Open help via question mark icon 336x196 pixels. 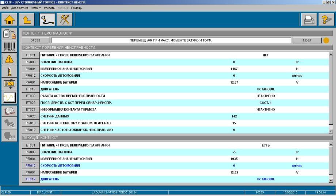click(326, 20)
